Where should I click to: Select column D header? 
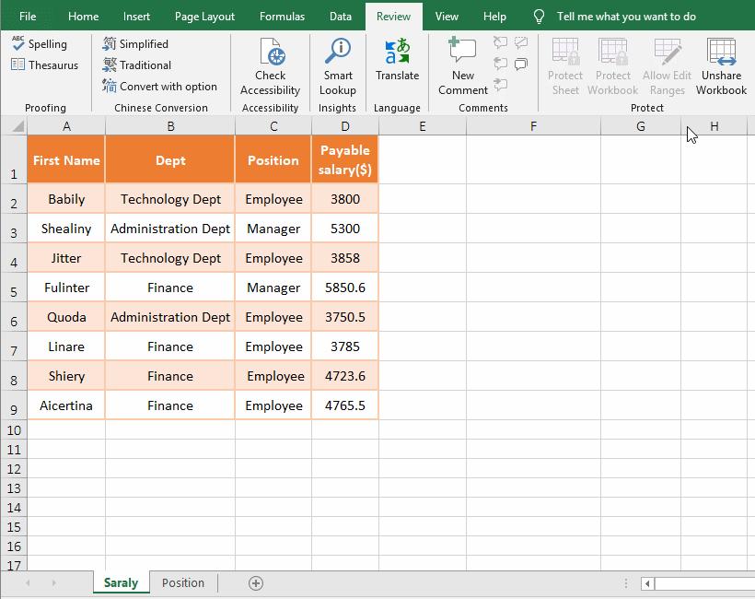tap(345, 126)
